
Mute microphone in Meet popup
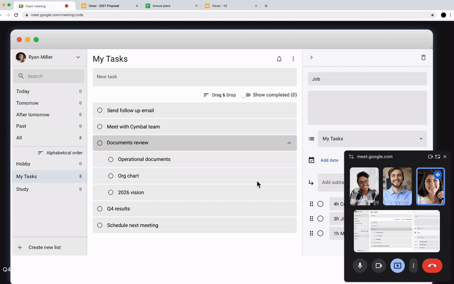coord(360,266)
